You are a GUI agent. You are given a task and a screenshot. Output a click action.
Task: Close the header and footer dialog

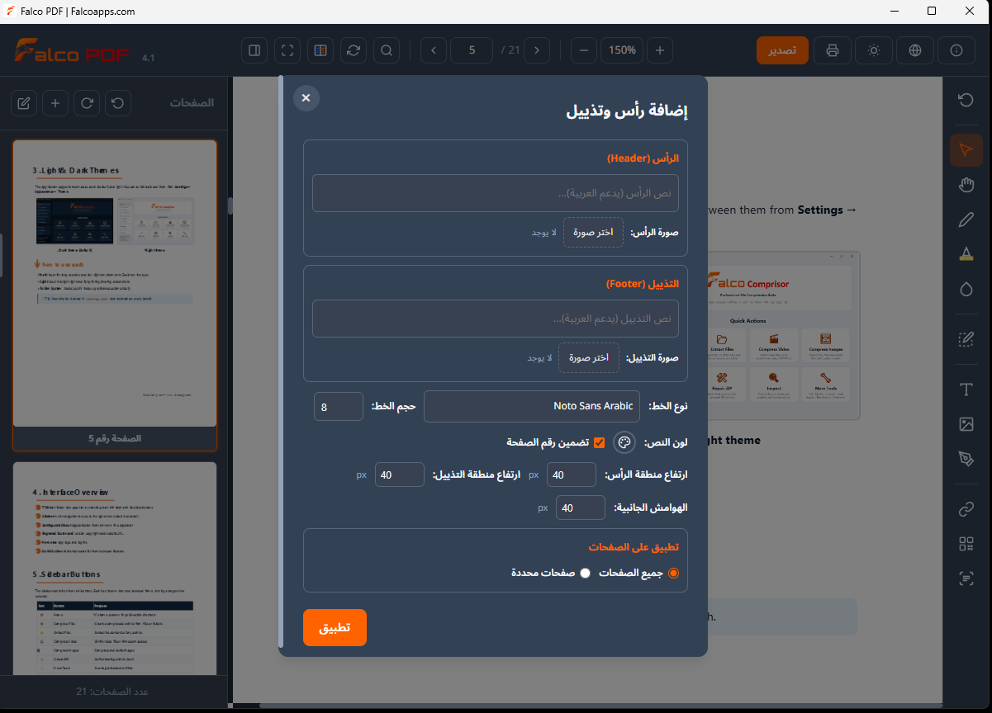[306, 98]
